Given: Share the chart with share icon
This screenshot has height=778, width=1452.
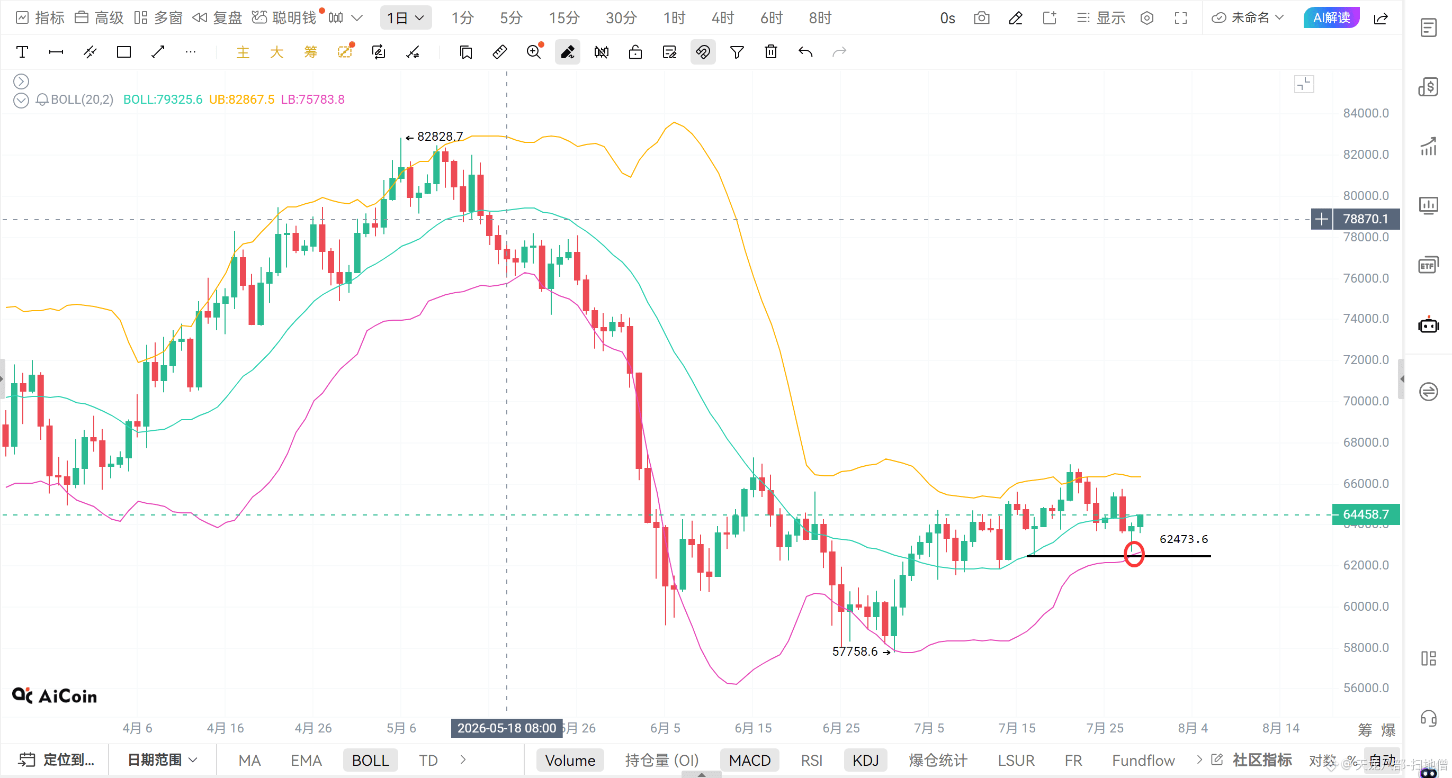Looking at the screenshot, I should [x=1381, y=18].
